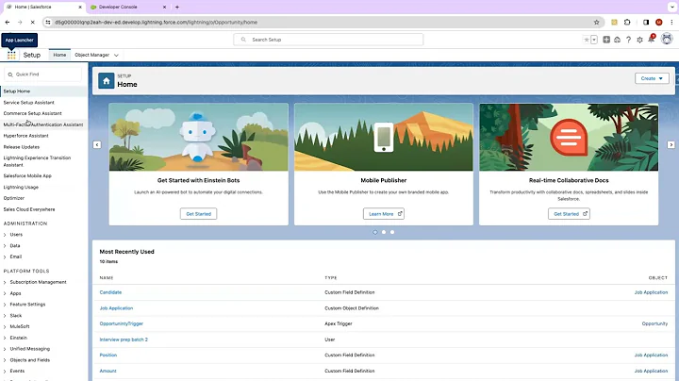679x381 pixels.
Task: Expand Unified Messaging node
Action: (5, 349)
